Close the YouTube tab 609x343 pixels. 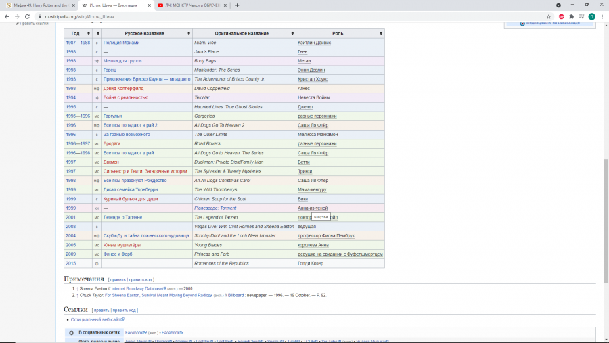[x=225, y=5]
